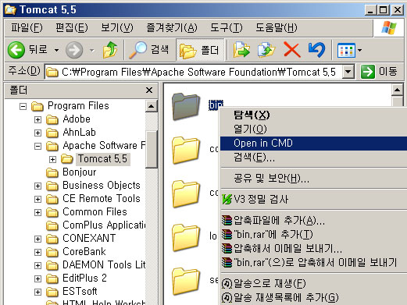
Task: Open the 보기(V) menu
Action: pyautogui.click(x=117, y=27)
